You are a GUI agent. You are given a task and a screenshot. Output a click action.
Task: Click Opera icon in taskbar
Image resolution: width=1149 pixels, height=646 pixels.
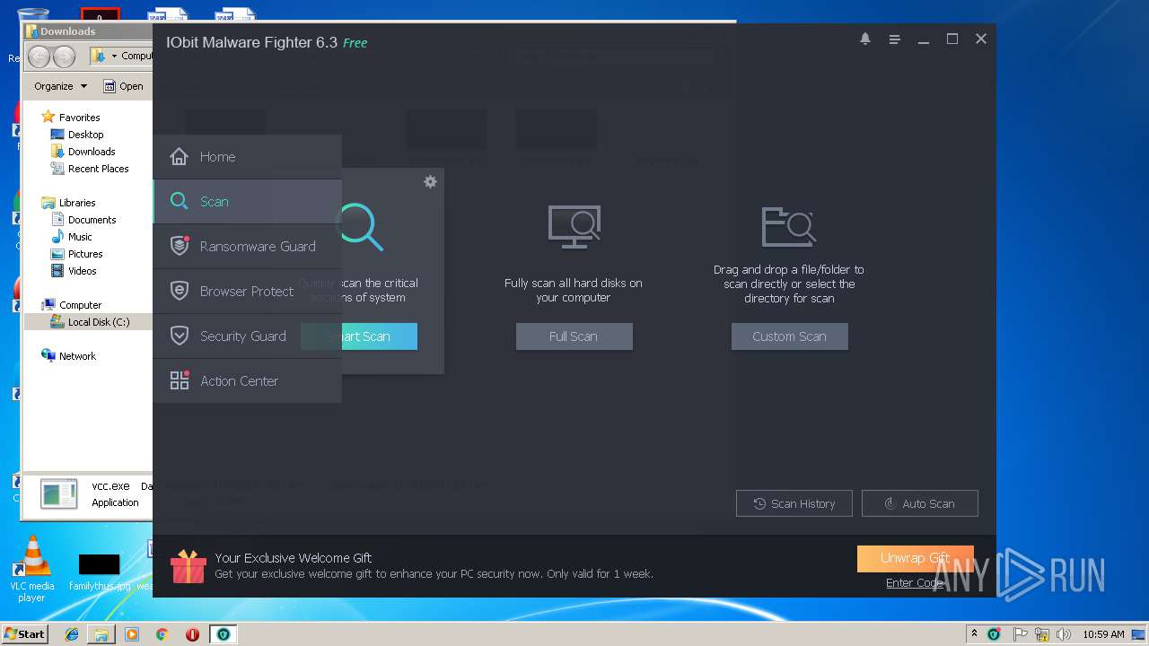point(192,634)
